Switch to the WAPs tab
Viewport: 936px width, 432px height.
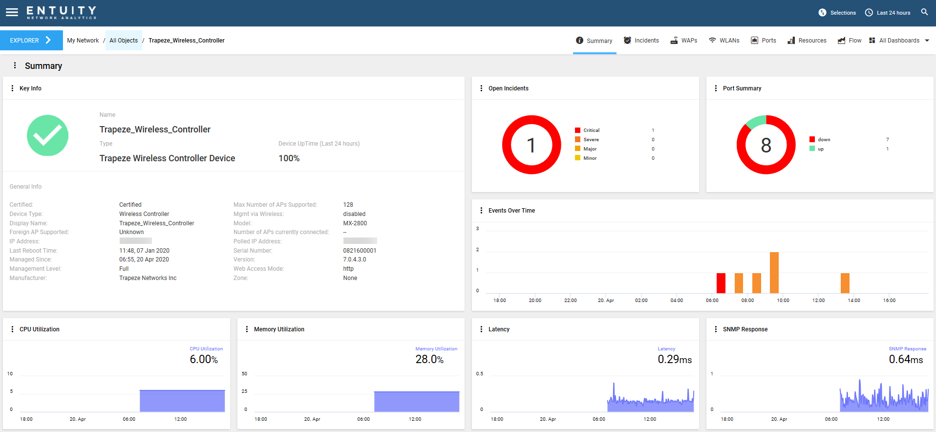683,41
